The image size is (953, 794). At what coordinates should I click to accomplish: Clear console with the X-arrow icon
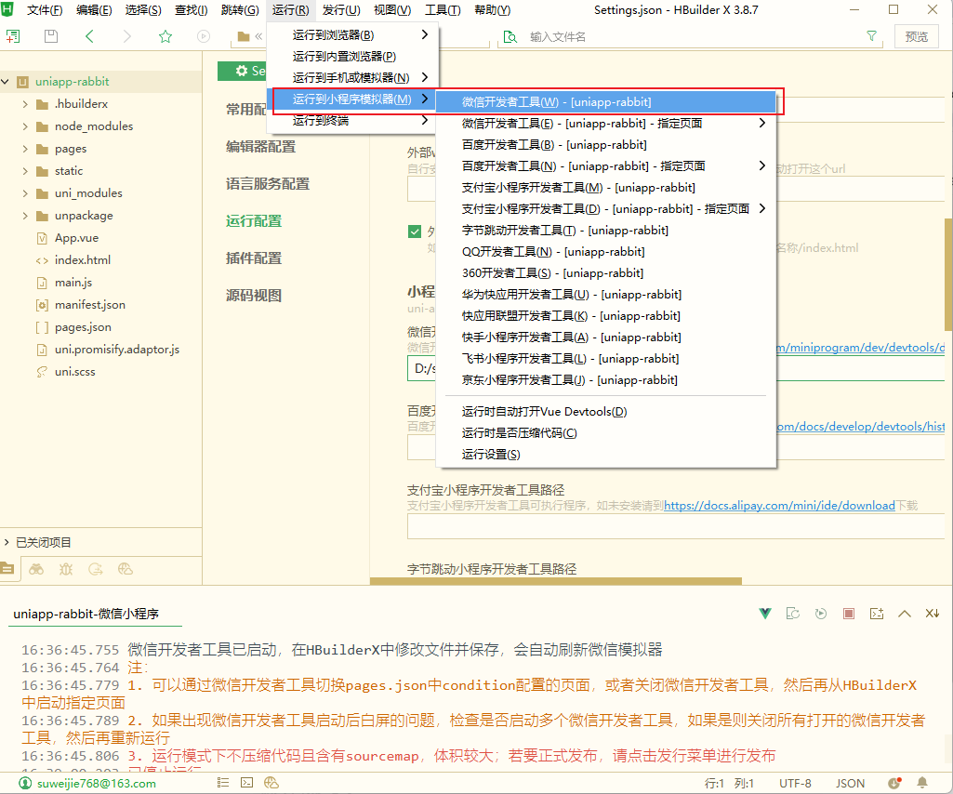[933, 614]
